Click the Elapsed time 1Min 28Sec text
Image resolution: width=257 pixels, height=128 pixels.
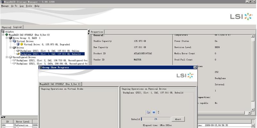[x=157, y=125]
